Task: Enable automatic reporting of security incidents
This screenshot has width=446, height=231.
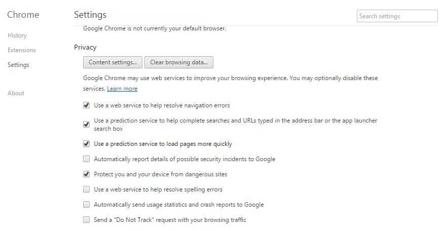Action: [86, 159]
